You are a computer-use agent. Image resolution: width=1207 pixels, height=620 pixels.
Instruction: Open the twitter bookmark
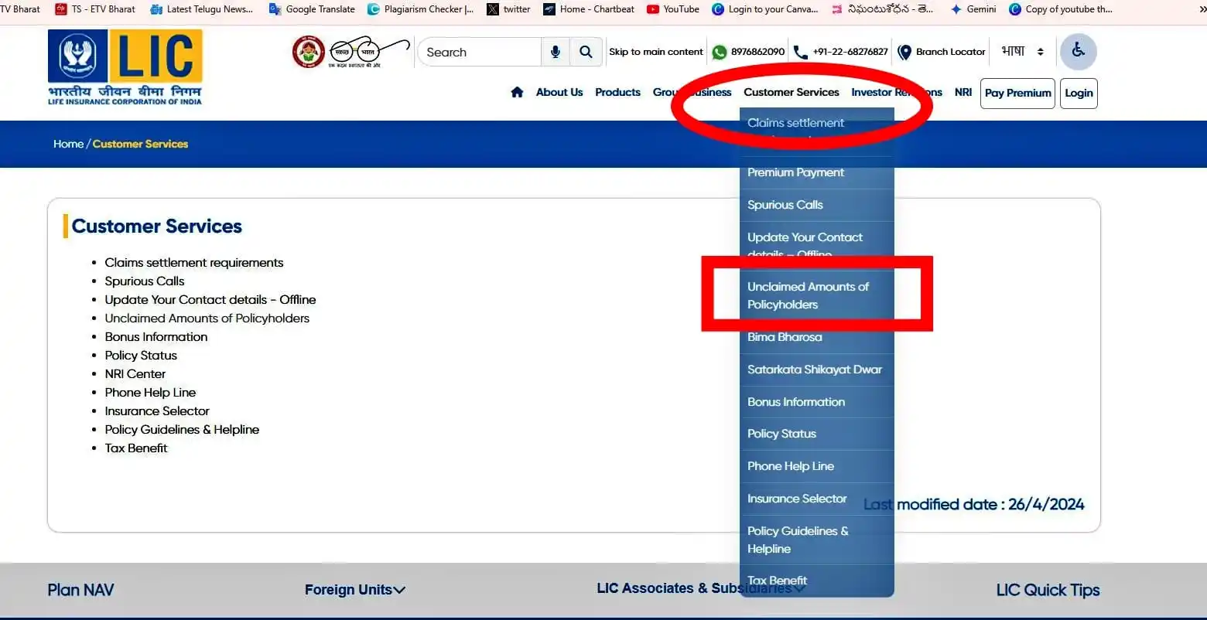pos(508,9)
